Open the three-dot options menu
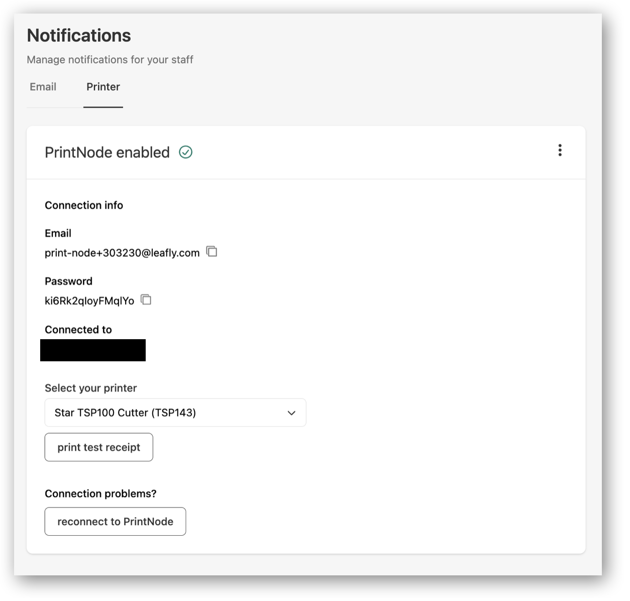The image size is (630, 601). coord(560,150)
